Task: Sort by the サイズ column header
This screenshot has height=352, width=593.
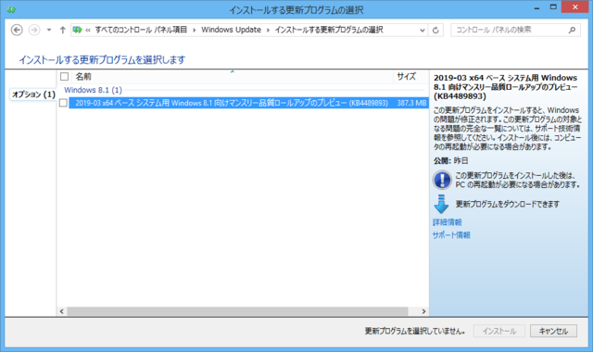Action: click(x=410, y=77)
